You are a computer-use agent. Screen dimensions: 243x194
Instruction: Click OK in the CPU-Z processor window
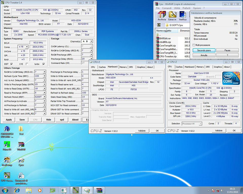tap(234, 131)
